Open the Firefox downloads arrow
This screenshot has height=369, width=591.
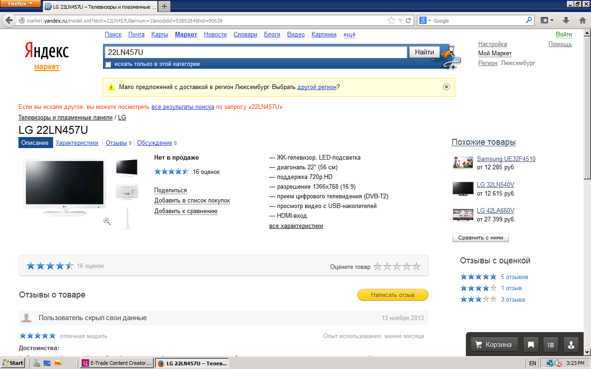click(566, 21)
